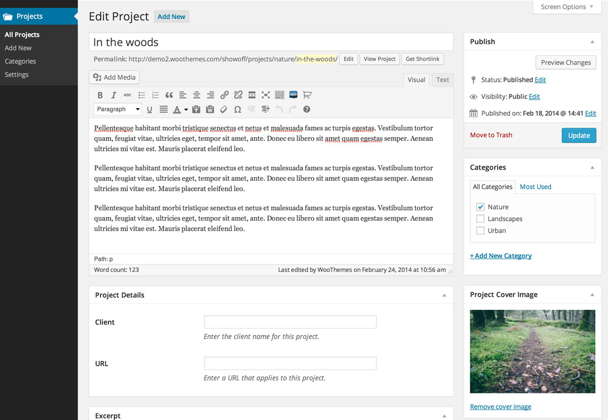Type a client name in the Client field
Viewport: 608px width, 420px height.
[290, 322]
